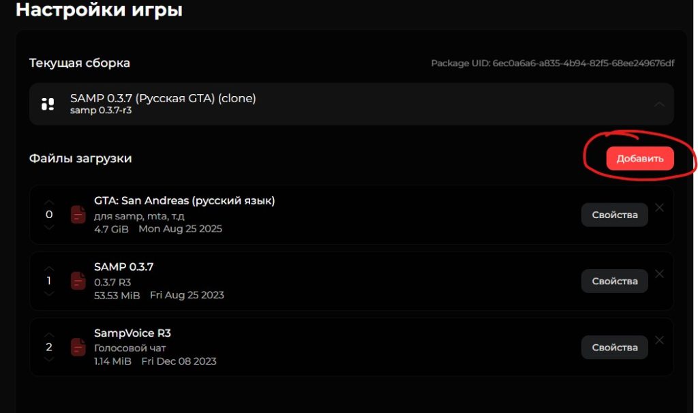This screenshot has height=413, width=698.
Task: Click the build icon beside SAMP 0.3.7 (Русская GTA)
Action: pyautogui.click(x=48, y=104)
